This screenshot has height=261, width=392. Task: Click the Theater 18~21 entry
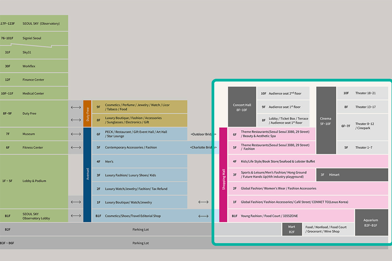(x=362, y=93)
